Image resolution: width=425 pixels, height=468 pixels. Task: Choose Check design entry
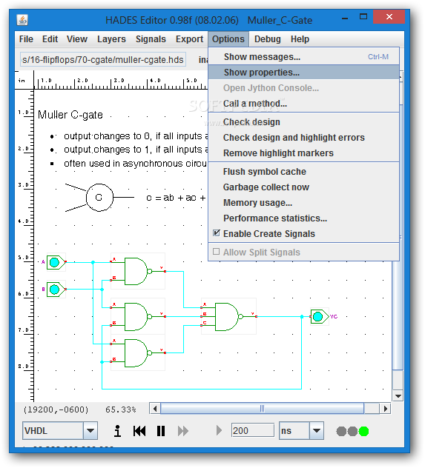coord(303,121)
